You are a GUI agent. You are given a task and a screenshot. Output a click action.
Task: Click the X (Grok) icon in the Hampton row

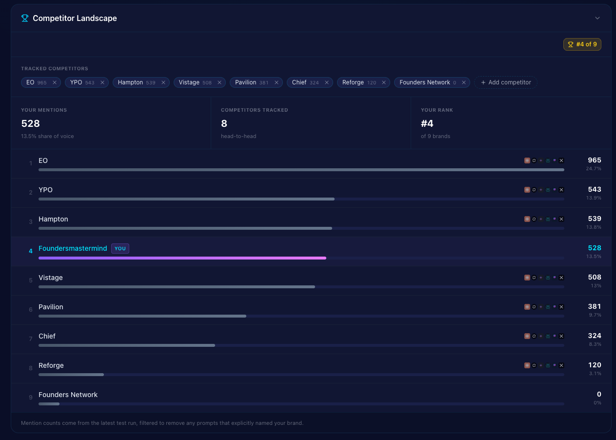click(x=561, y=219)
